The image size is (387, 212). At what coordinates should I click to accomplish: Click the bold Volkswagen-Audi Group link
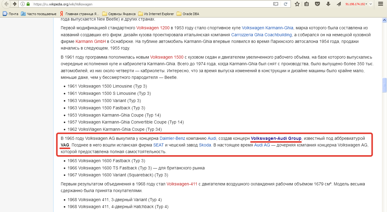tap(276, 138)
